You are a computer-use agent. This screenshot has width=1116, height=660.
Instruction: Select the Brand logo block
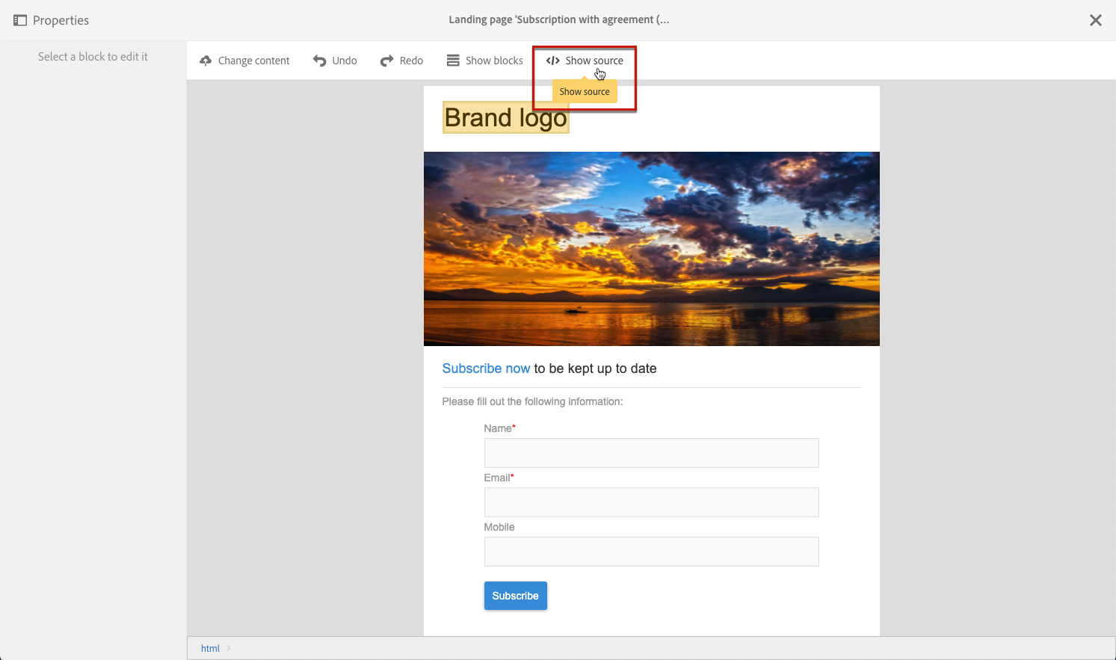(506, 118)
